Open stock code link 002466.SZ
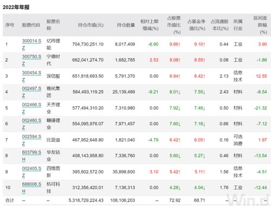Viewport: 271px width, 208px height. coord(31,108)
